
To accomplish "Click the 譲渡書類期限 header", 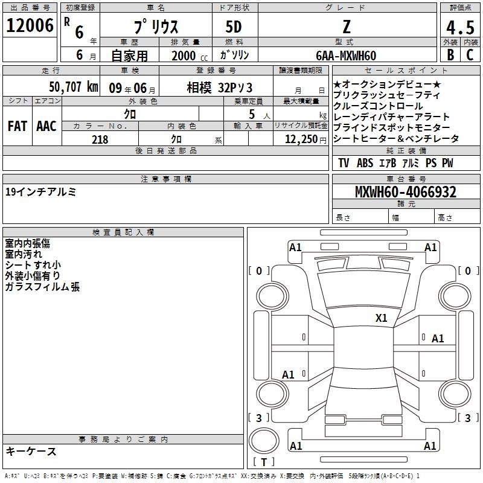I will tap(301, 70).
